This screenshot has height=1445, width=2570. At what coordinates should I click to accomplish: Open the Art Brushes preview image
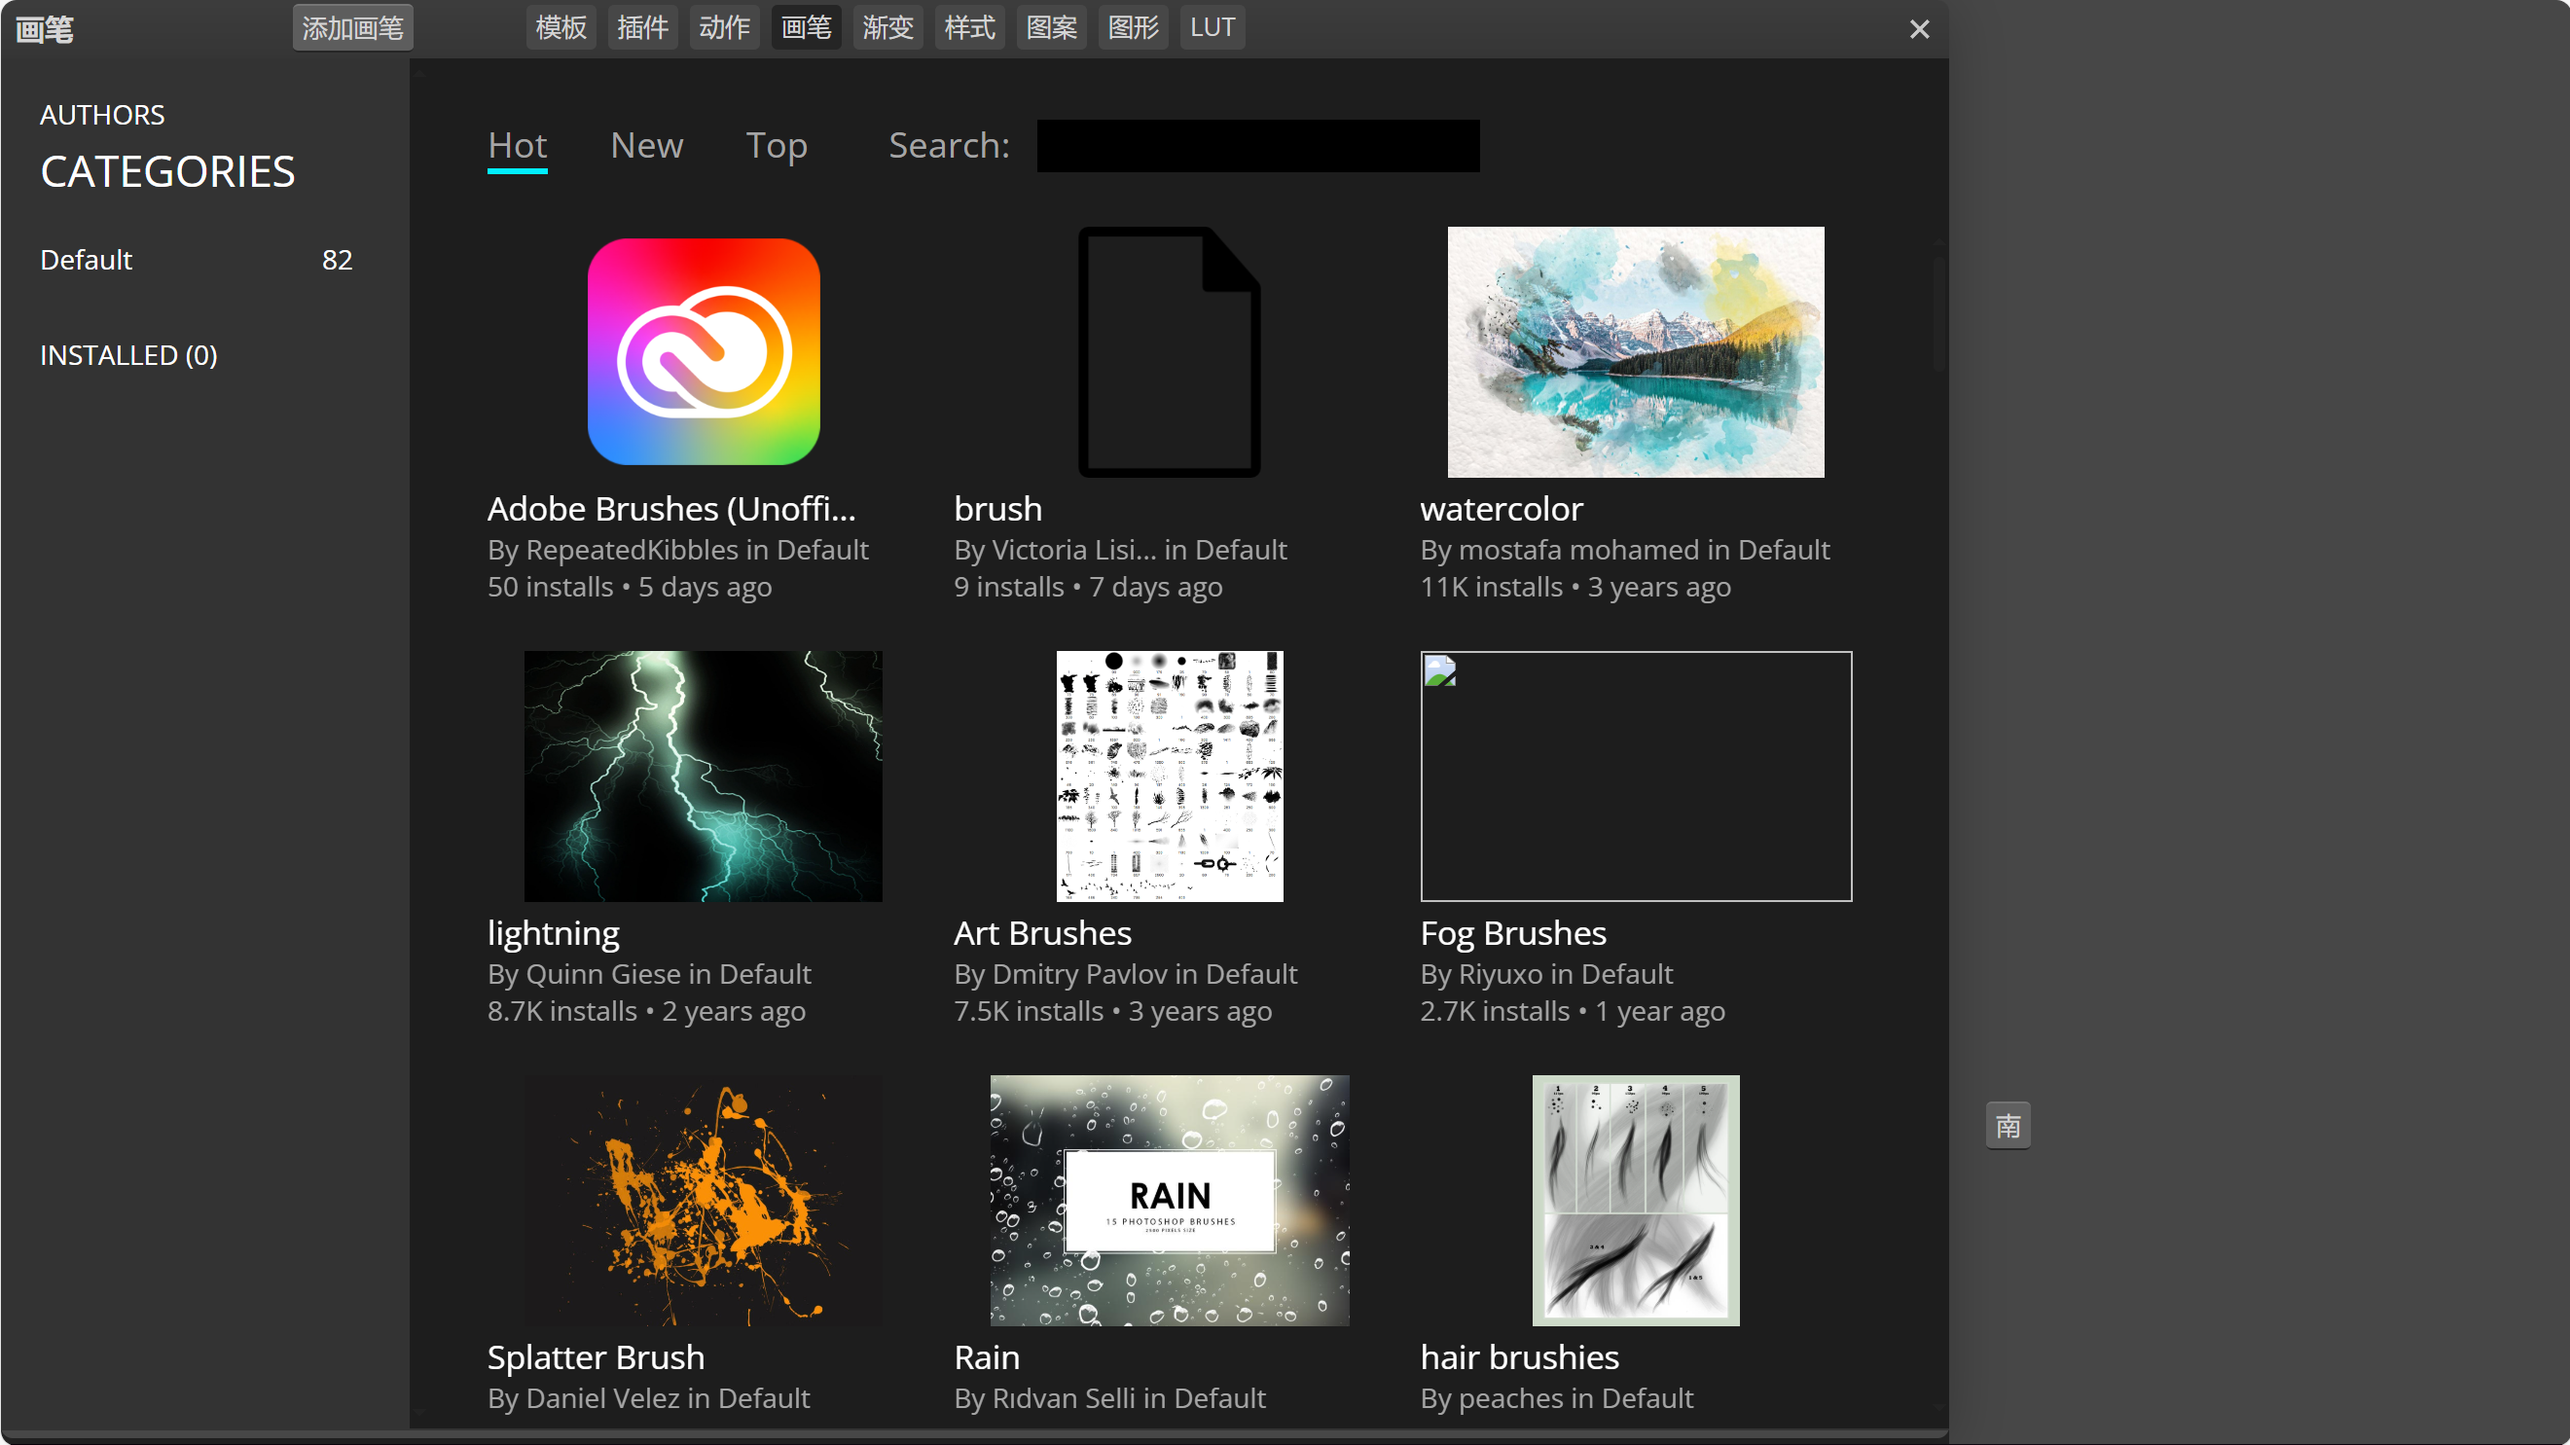coord(1170,776)
